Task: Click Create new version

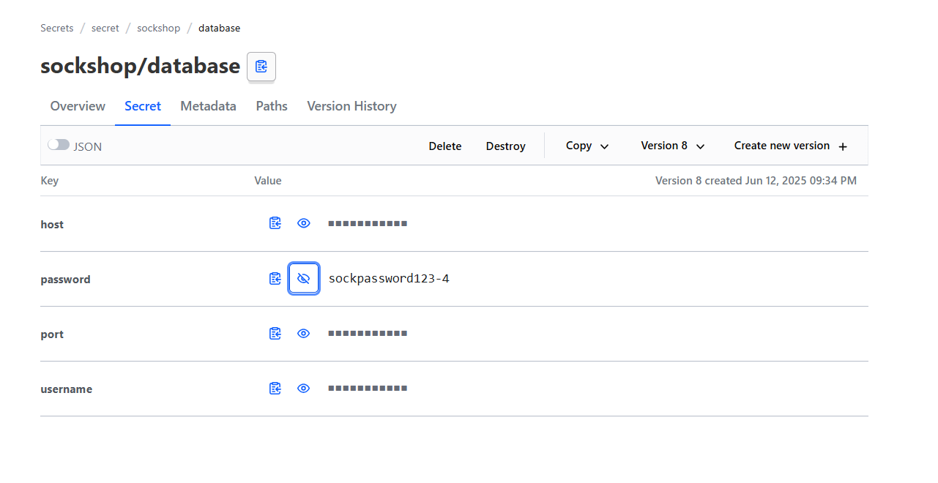Action: pyautogui.click(x=789, y=146)
